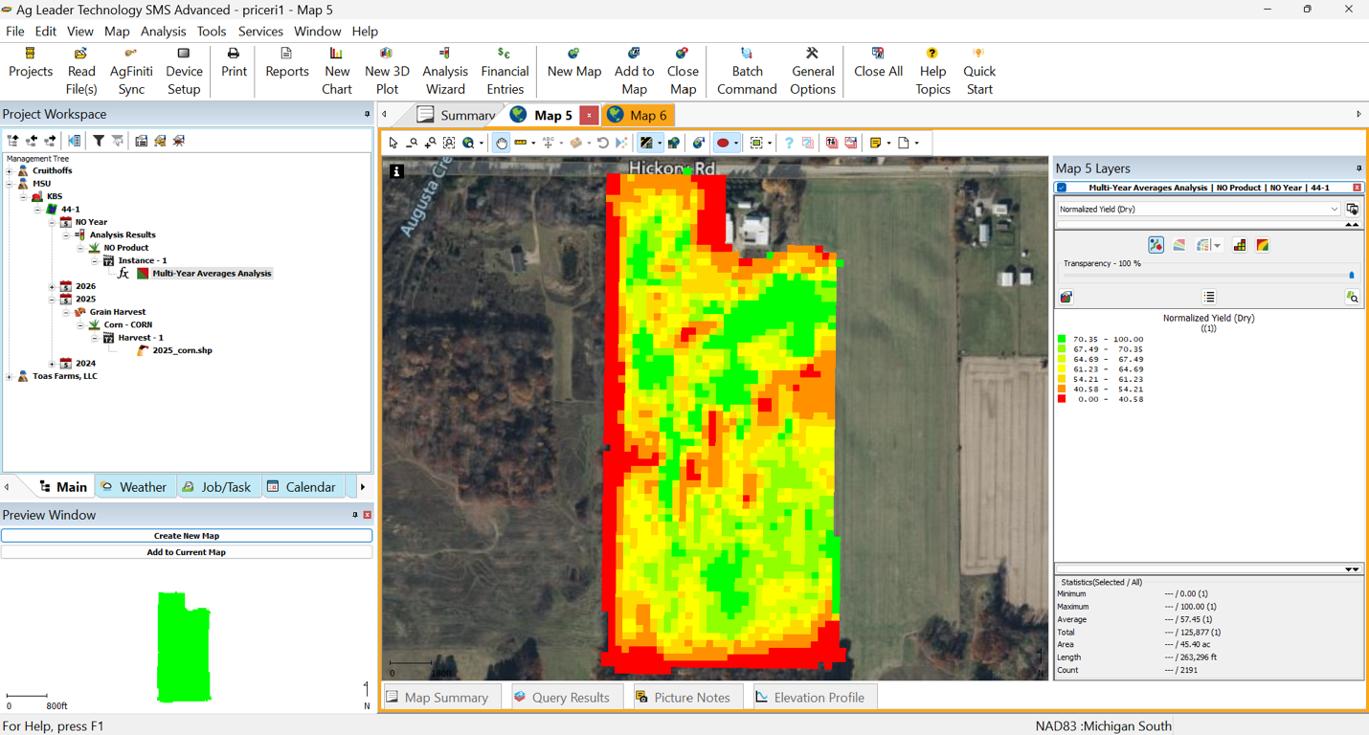
Task: Expand the Cruithoffs tree node
Action: tap(10, 170)
